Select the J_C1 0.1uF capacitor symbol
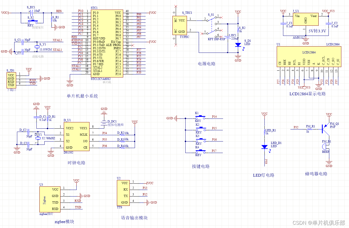349x228 pixels. pos(283,24)
